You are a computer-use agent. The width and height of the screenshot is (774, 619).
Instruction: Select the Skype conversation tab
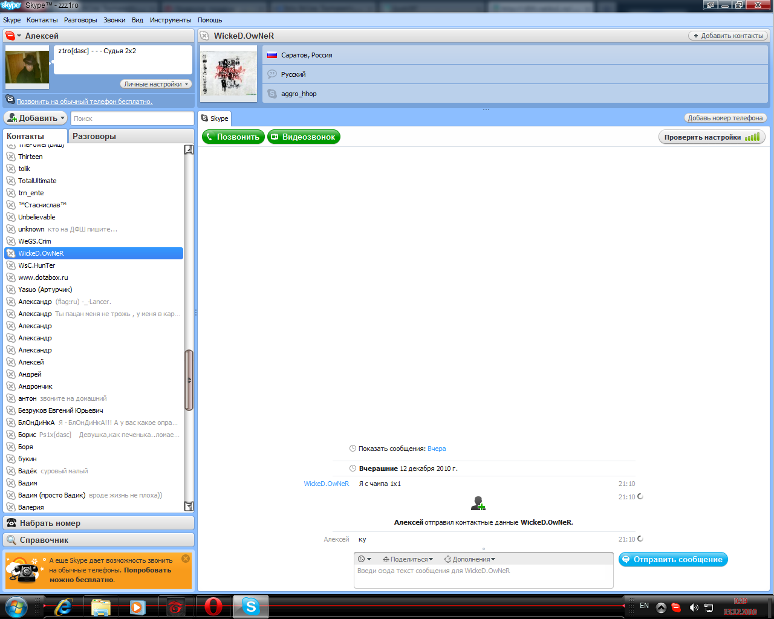(x=214, y=118)
